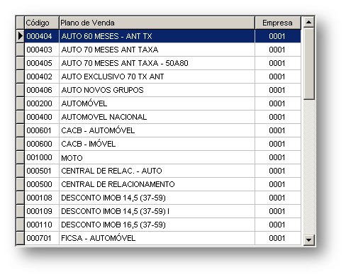Screen dimensions: 346x277
Task: Click the scrollbar up arrow
Action: [308, 23]
